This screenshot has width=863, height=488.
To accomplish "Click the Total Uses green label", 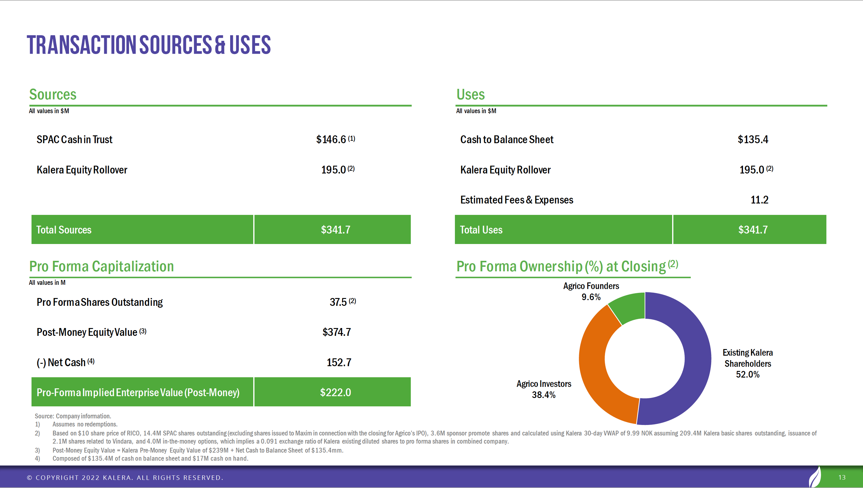I will (564, 230).
